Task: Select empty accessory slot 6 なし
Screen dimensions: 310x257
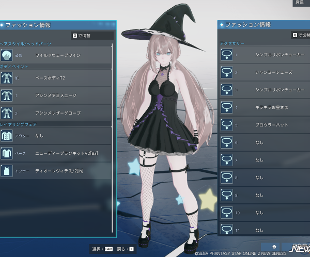Action: 265,142
